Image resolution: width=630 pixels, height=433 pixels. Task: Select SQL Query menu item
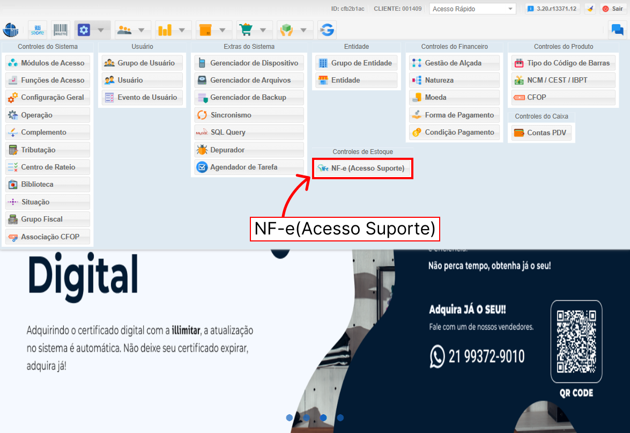[x=249, y=133]
